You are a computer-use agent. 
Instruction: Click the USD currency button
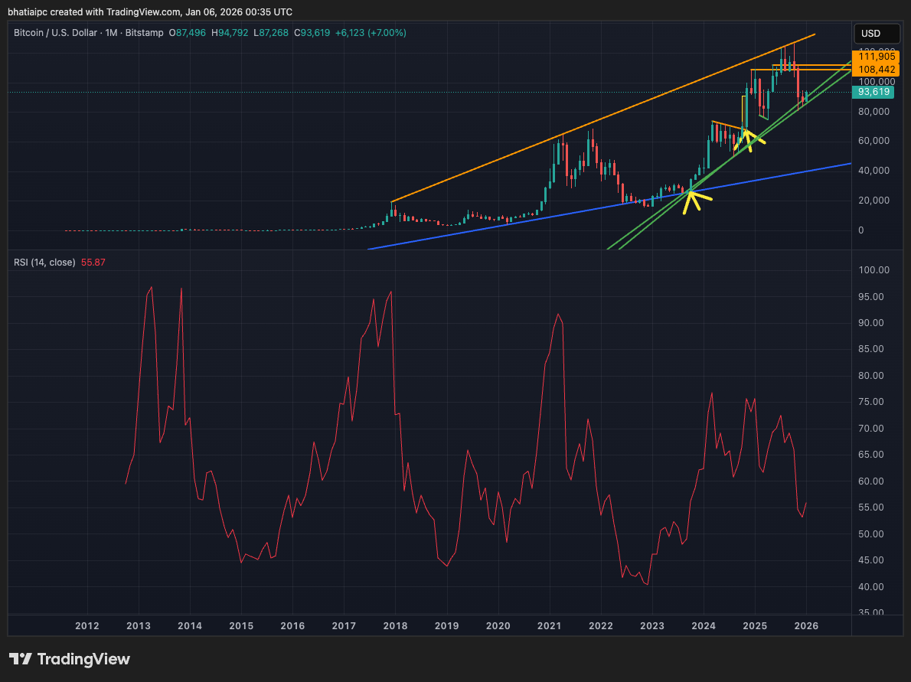[876, 34]
